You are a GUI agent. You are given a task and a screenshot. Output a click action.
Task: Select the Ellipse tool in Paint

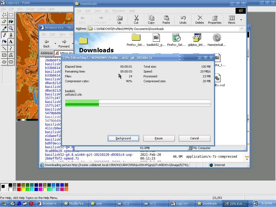pyautogui.click(x=4, y=62)
